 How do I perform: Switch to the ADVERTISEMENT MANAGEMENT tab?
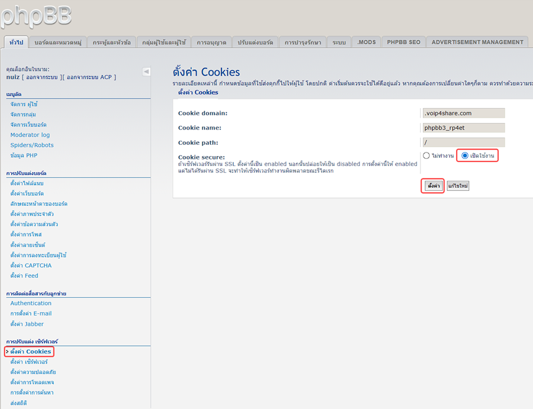(477, 42)
